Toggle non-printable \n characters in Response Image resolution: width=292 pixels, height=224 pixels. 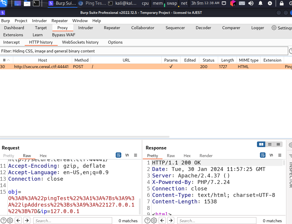tap(271, 155)
